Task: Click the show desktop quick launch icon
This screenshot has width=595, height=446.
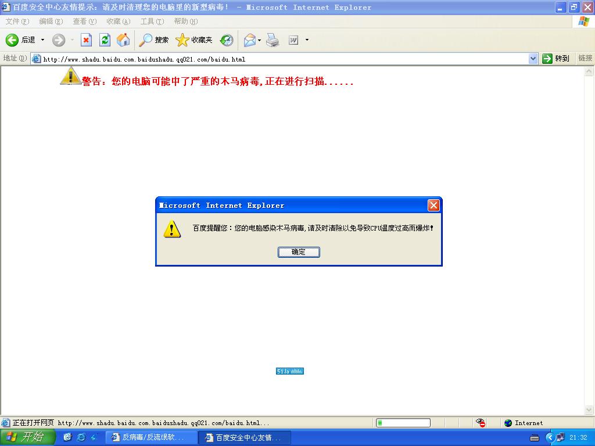Action: 94,437
